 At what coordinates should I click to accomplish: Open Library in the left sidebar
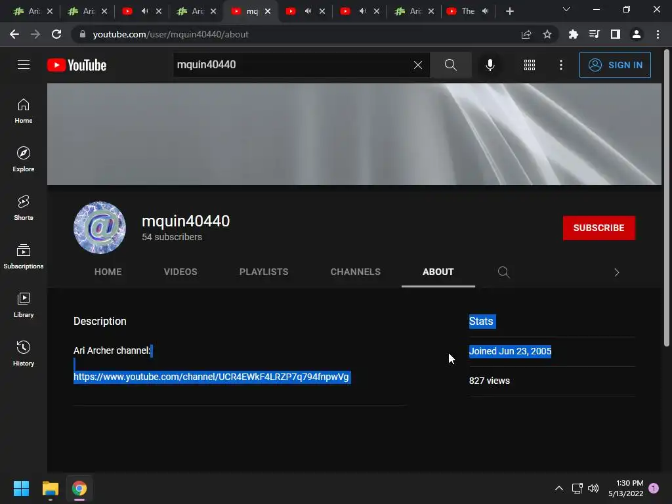point(24,304)
